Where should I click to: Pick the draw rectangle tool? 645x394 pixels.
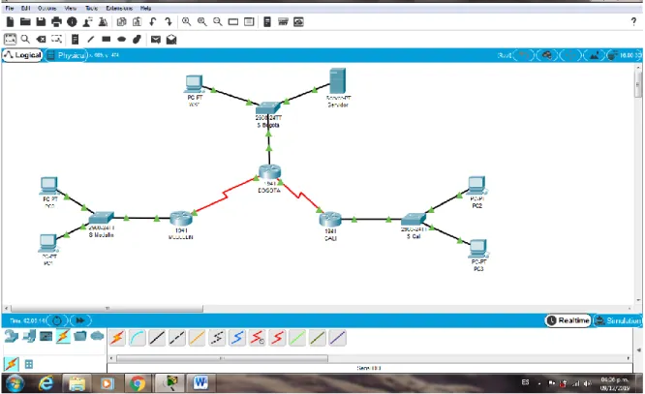[x=107, y=39]
